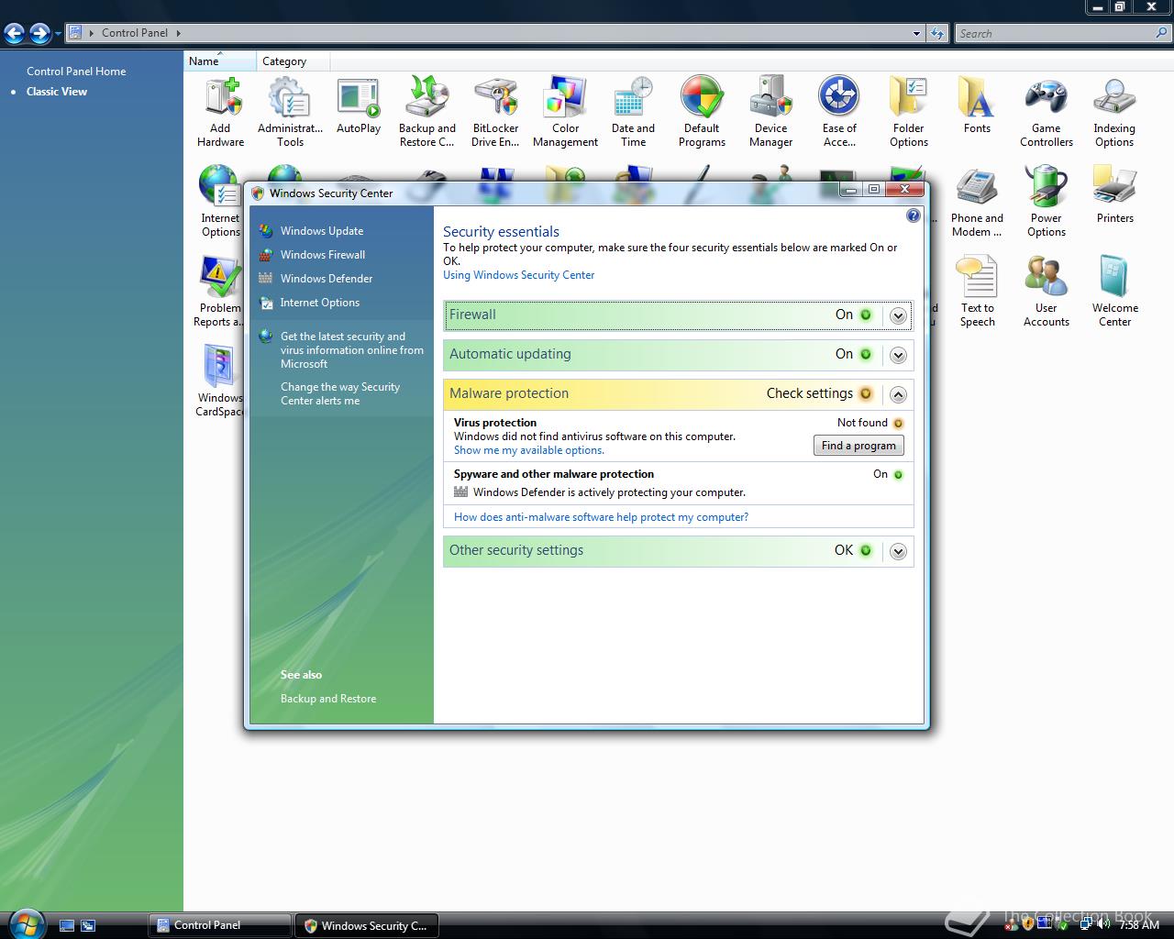Open Windows Defender sidebar link
Image resolution: width=1174 pixels, height=939 pixels.
tap(326, 279)
